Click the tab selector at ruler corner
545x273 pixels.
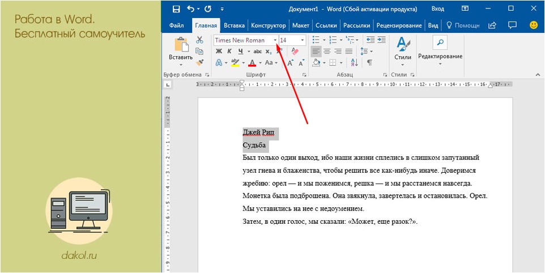coord(168,84)
